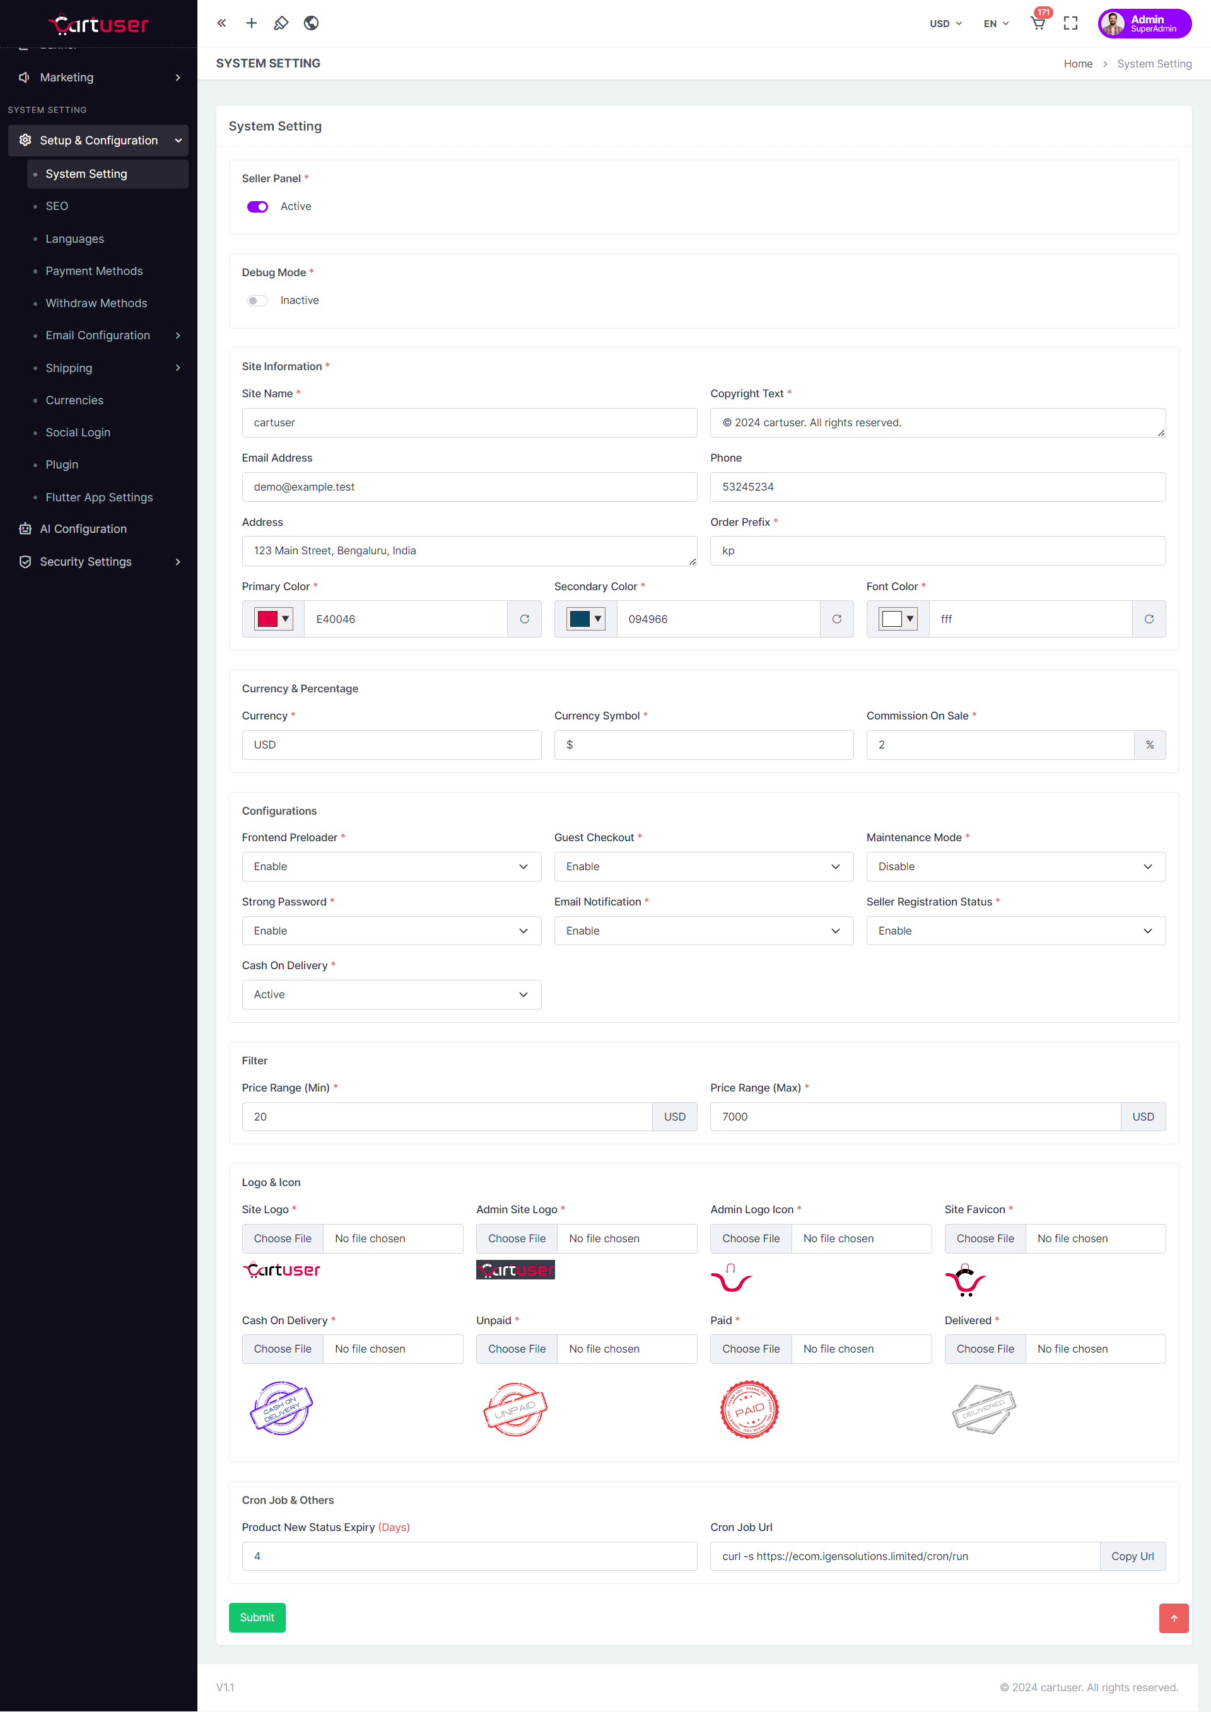This screenshot has height=1712, width=1211.
Task: Click the collapse sidebar double-chevron icon
Action: coord(221,23)
